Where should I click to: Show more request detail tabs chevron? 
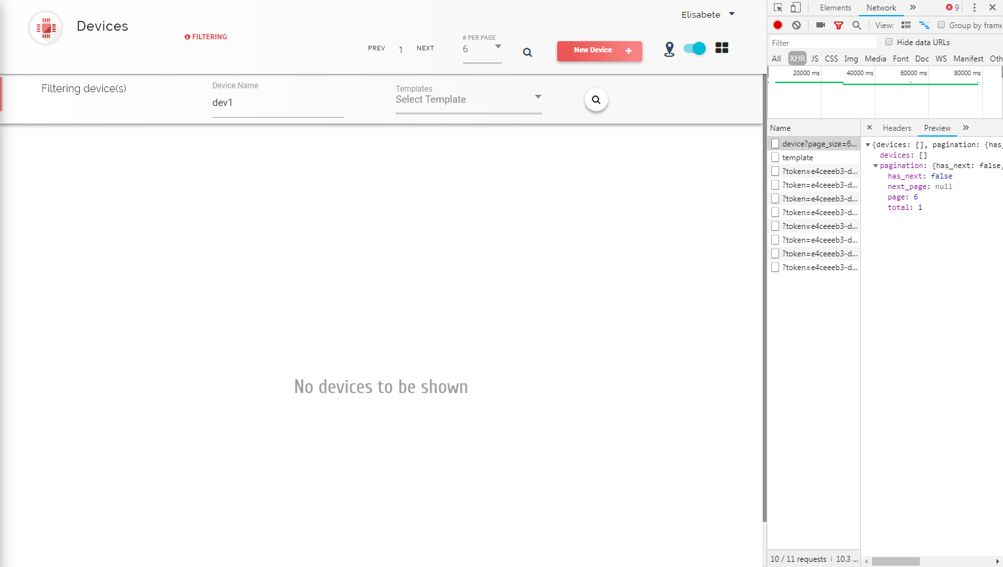tap(966, 128)
